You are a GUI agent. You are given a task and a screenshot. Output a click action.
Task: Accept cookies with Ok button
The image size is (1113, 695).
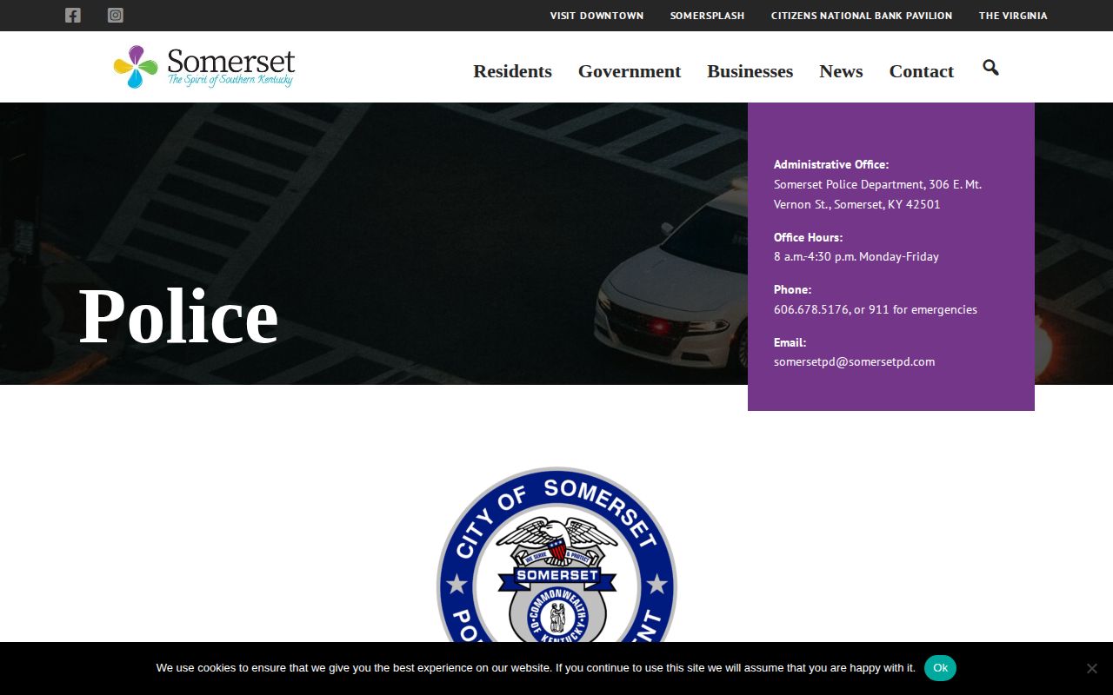[x=940, y=668]
